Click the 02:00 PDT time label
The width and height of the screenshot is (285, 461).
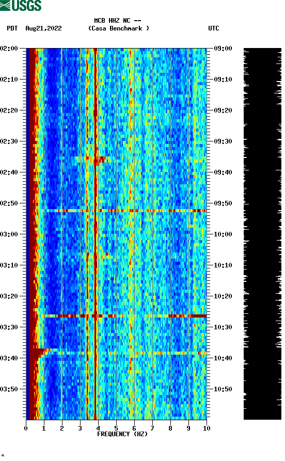click(x=9, y=49)
